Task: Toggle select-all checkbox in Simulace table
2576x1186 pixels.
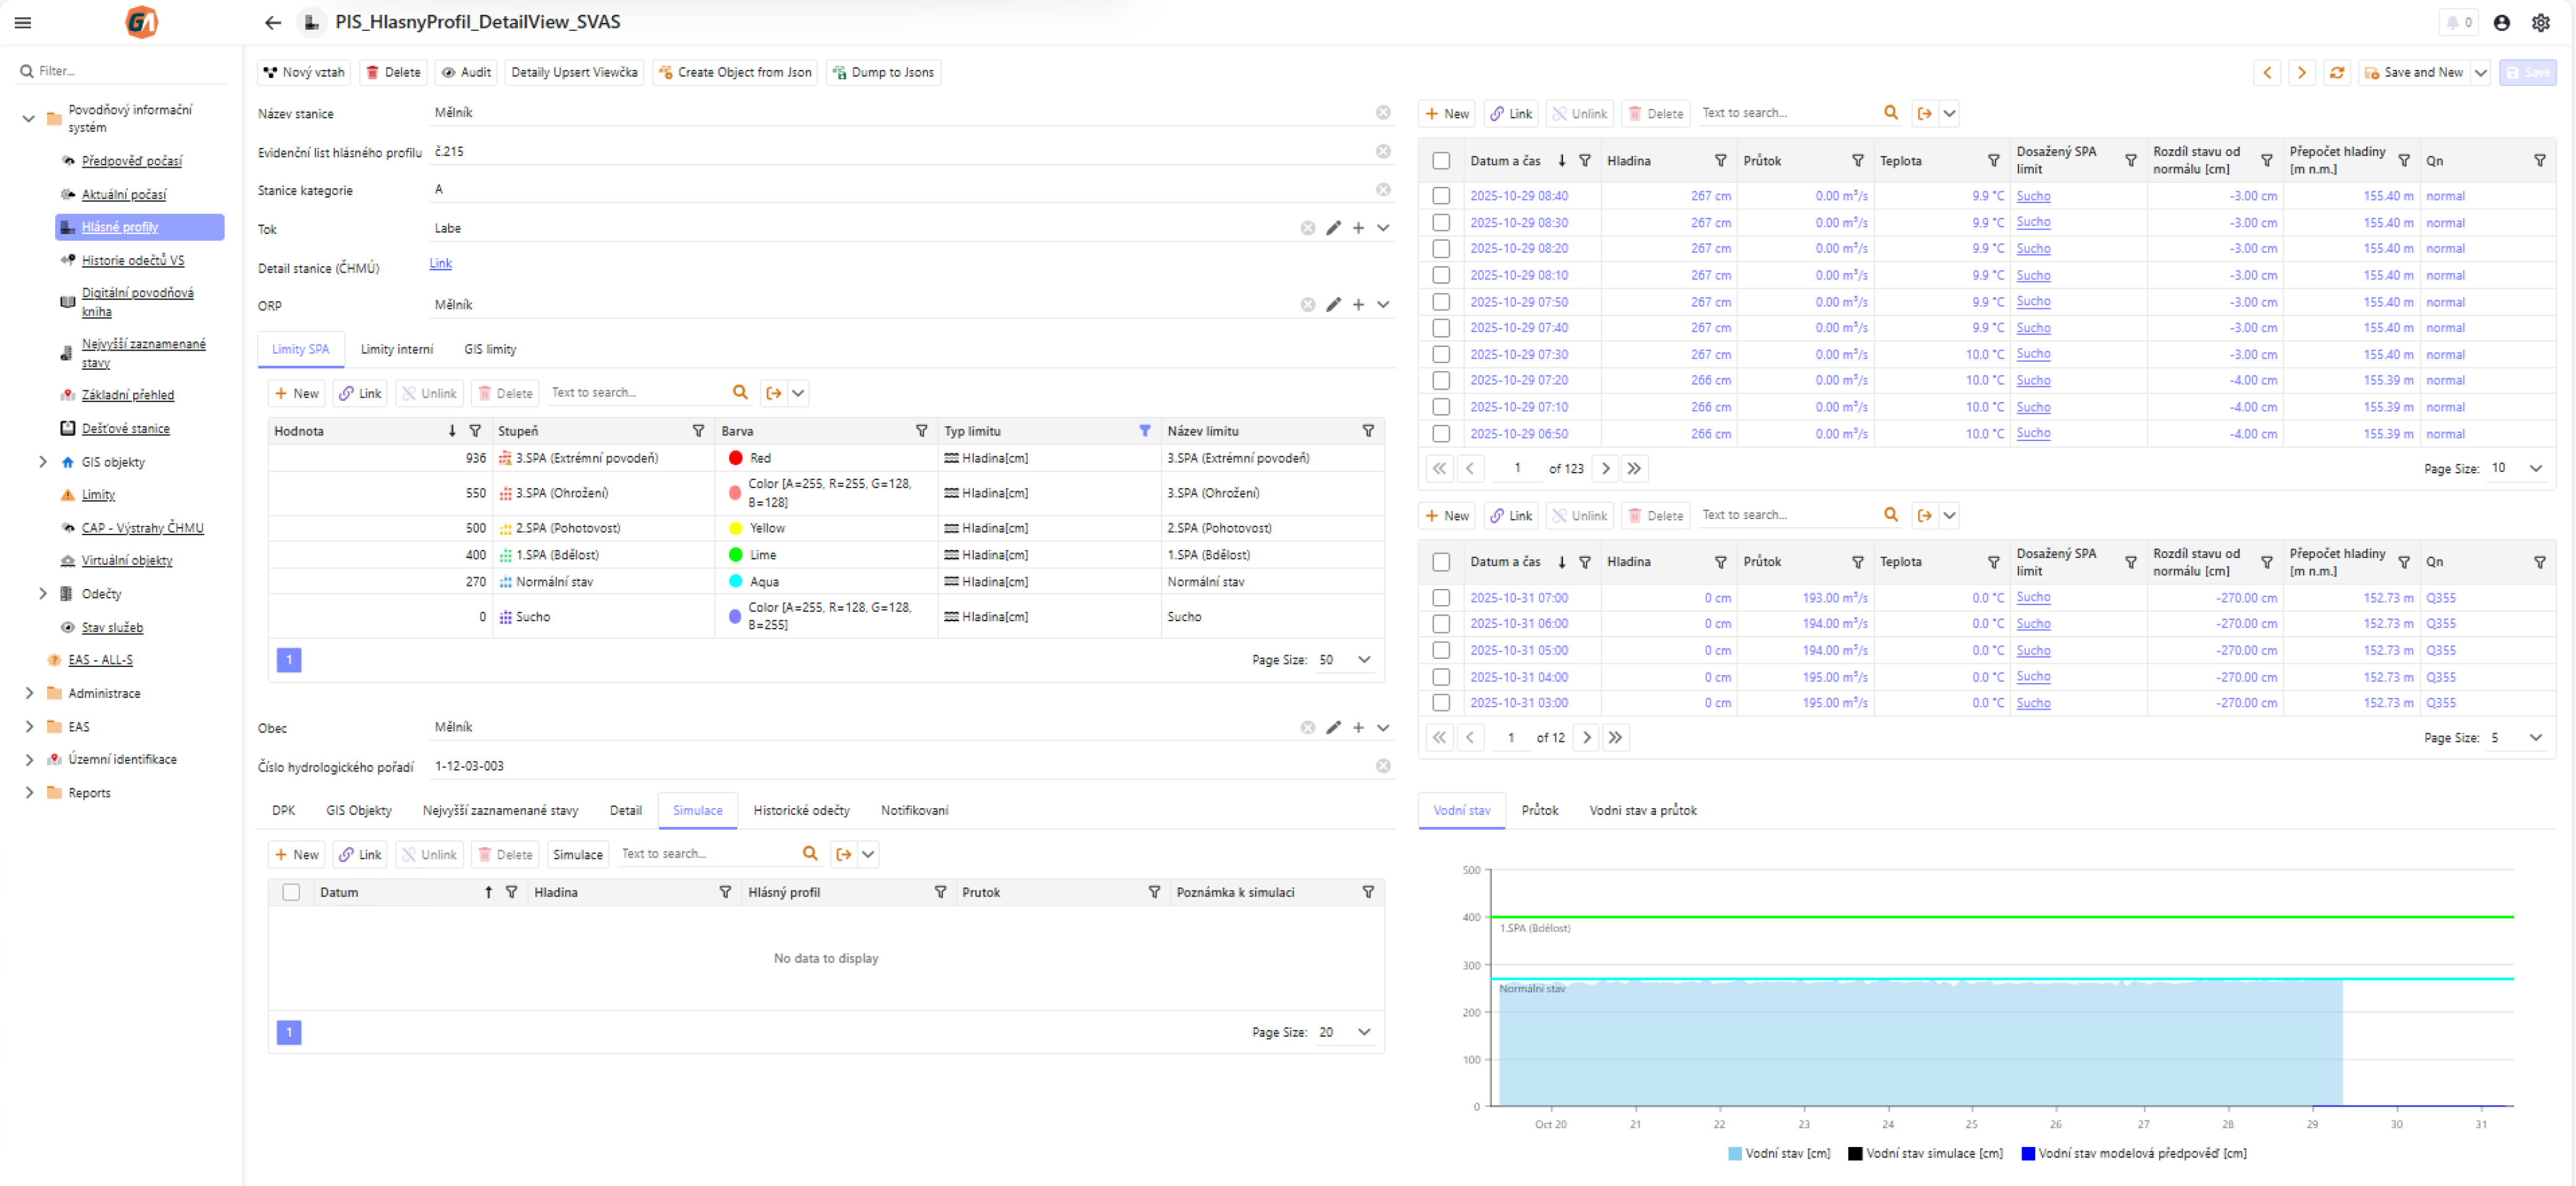Action: tap(291, 892)
